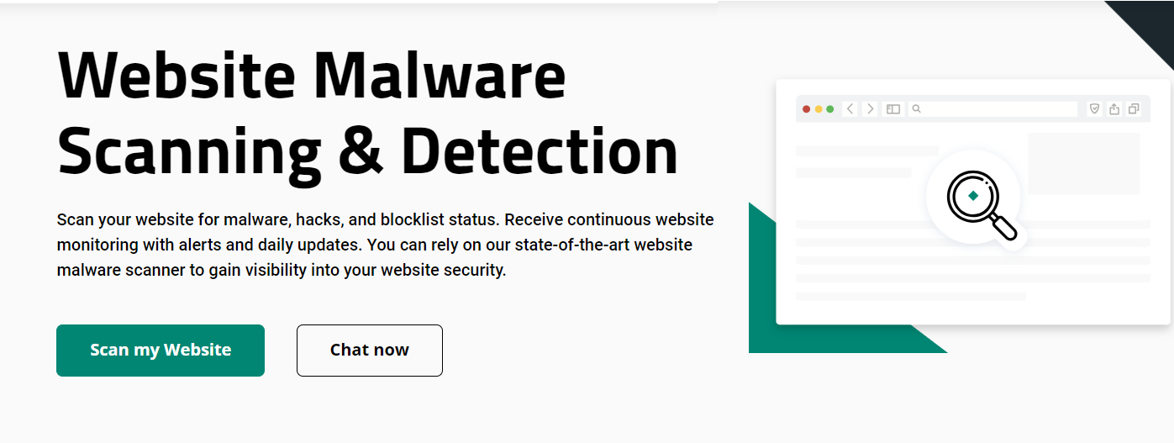This screenshot has height=443, width=1174.
Task: Click the description paragraph about malware scanner
Action: pos(386,245)
